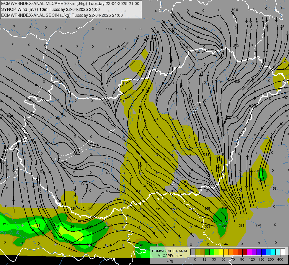The height and width of the screenshot is (265, 289).
Task: Click the 382 map value
Action: [x=123, y=227]
